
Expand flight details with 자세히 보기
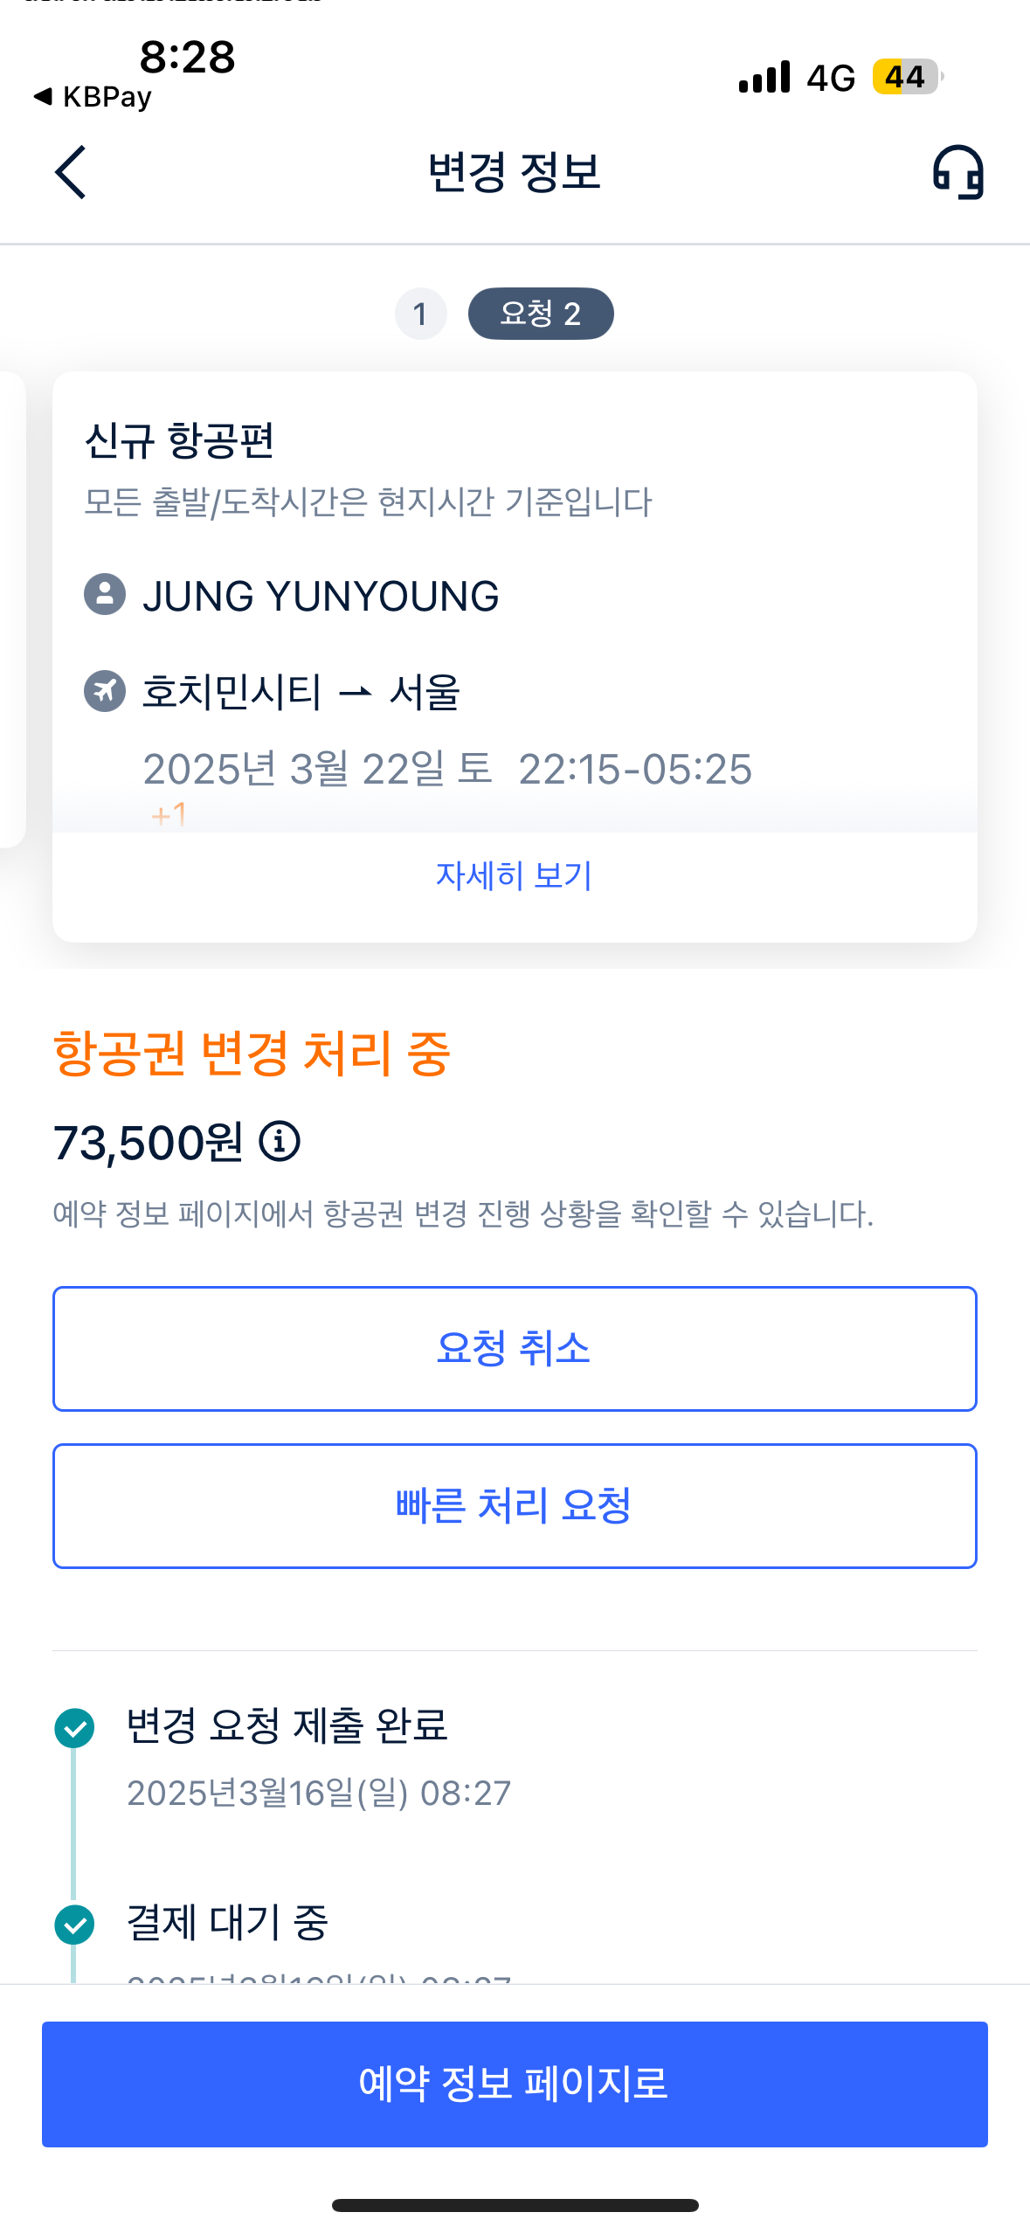pyautogui.click(x=514, y=875)
